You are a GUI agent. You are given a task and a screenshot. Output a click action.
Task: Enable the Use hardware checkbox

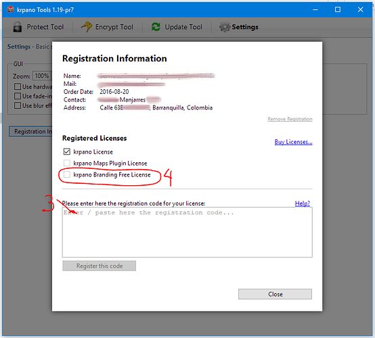point(18,87)
